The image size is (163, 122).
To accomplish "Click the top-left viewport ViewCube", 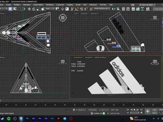I will point(63,18).
